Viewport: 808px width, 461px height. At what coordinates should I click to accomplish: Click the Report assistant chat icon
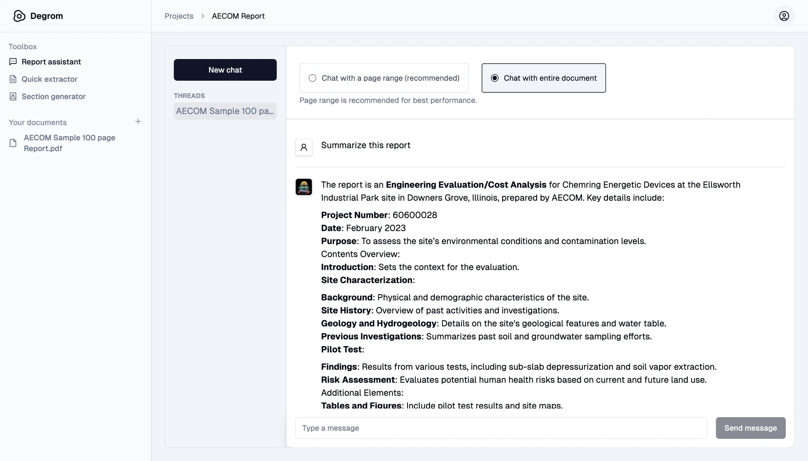(x=13, y=62)
